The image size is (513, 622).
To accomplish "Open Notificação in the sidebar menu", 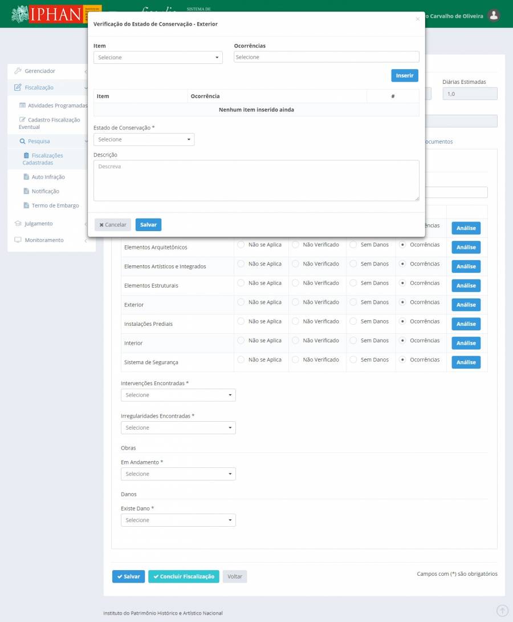I will pos(45,192).
